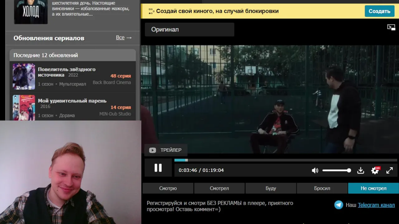399x224 pixels.
Task: Open the YouTube trailer icon
Action: coord(152,150)
